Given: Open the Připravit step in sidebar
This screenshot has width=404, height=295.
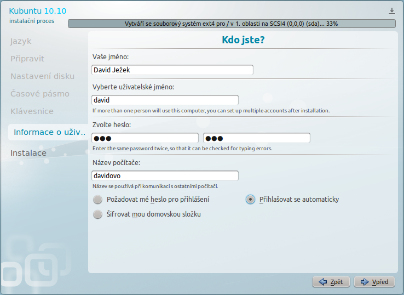Looking at the screenshot, I should (27, 59).
